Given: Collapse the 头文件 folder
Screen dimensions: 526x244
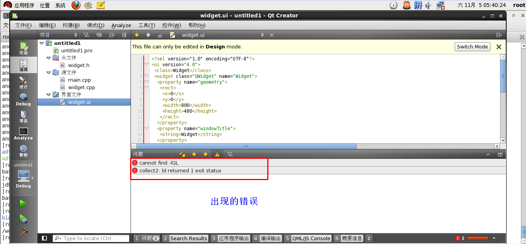Looking at the screenshot, I should tap(48, 58).
